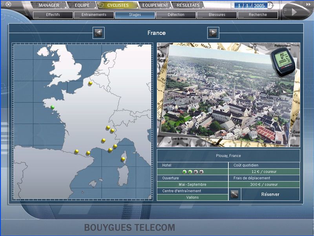This screenshot has width=314, height=236.
Task: Click the '300 € / coureur' travel fee
Action: click(264, 185)
